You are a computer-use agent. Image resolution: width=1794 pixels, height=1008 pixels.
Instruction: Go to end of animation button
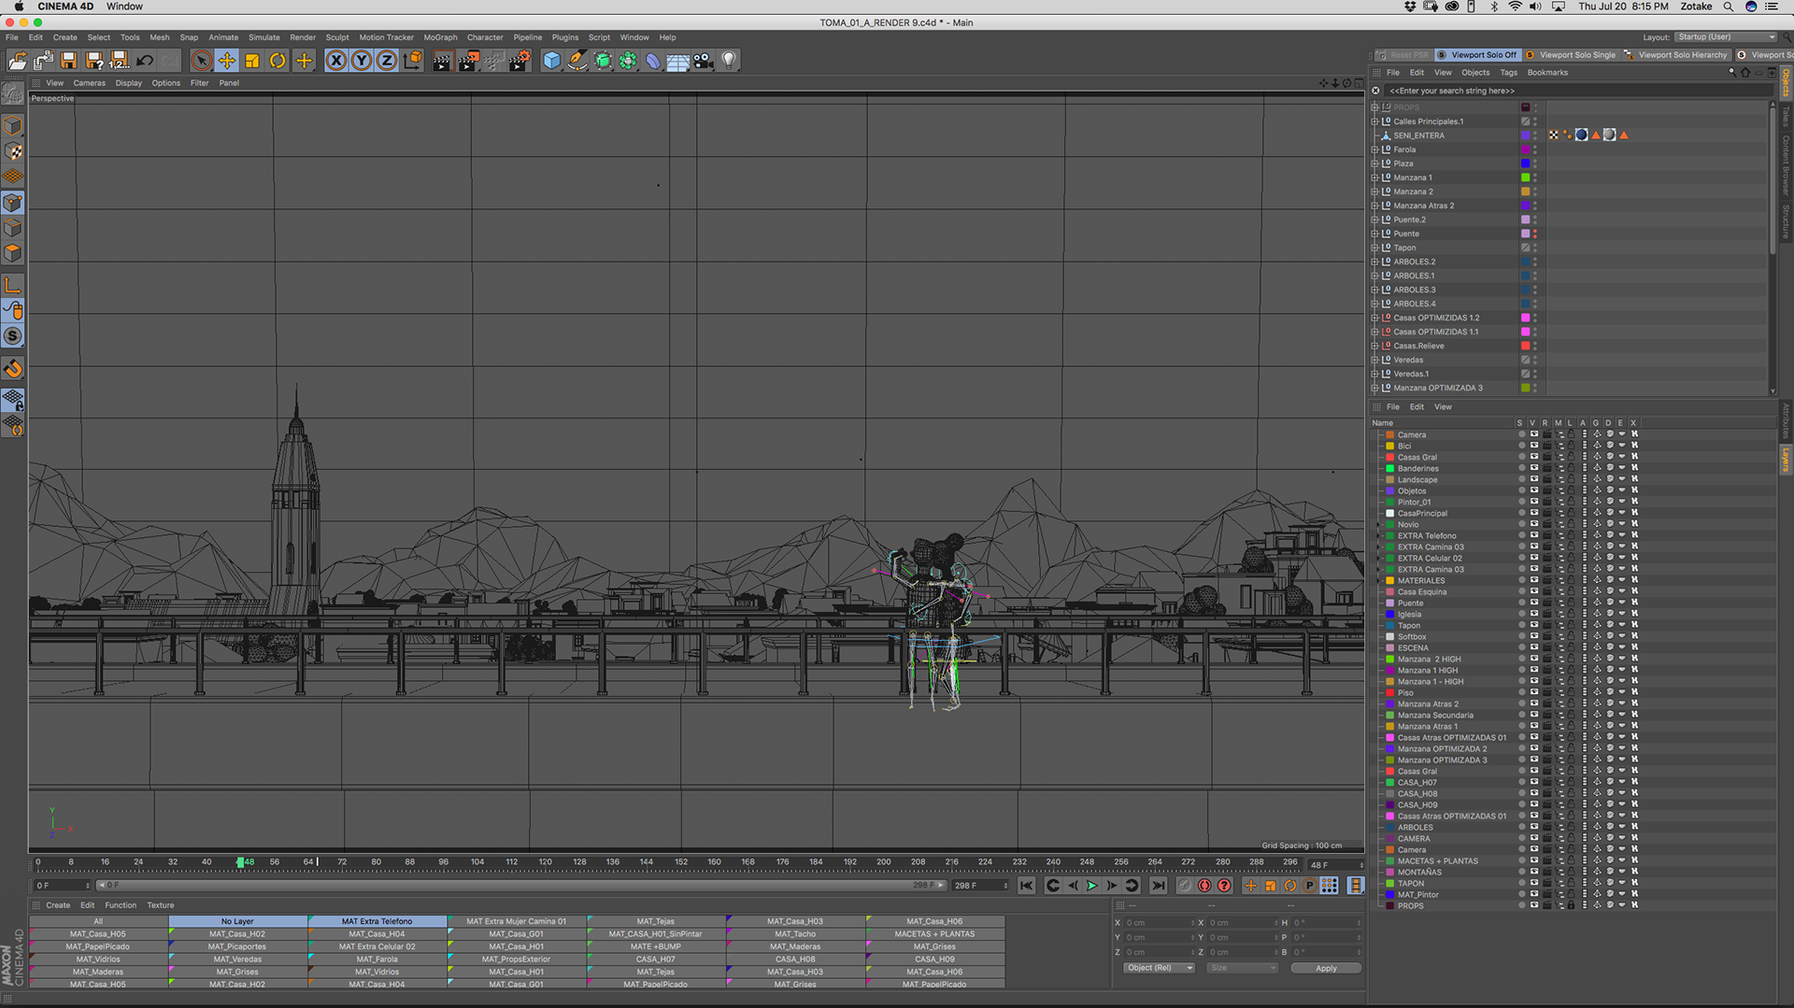[1159, 886]
